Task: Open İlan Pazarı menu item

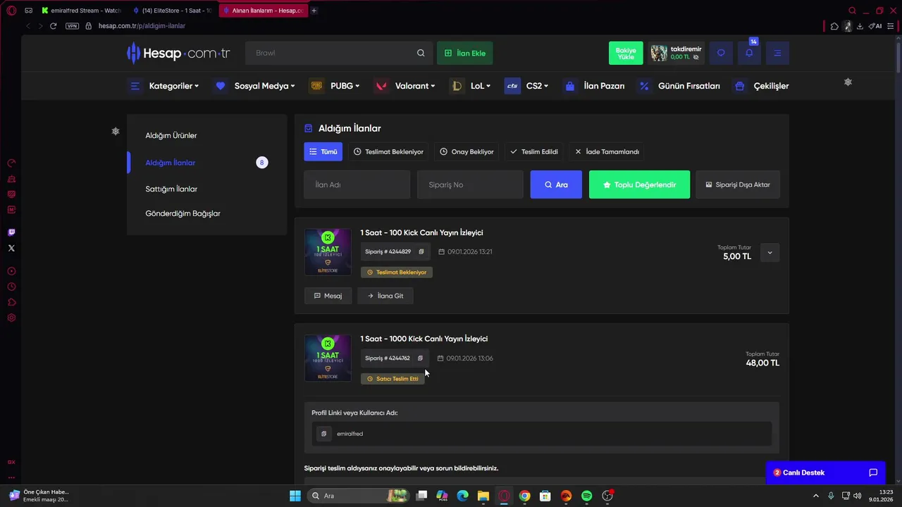Action: pyautogui.click(x=594, y=86)
